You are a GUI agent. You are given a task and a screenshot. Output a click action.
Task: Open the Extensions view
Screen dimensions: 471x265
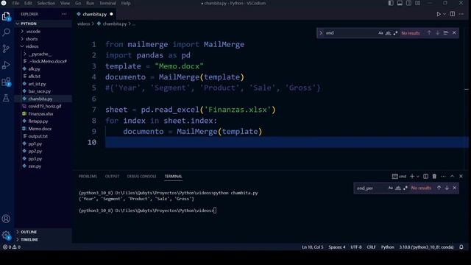pyautogui.click(x=6, y=82)
